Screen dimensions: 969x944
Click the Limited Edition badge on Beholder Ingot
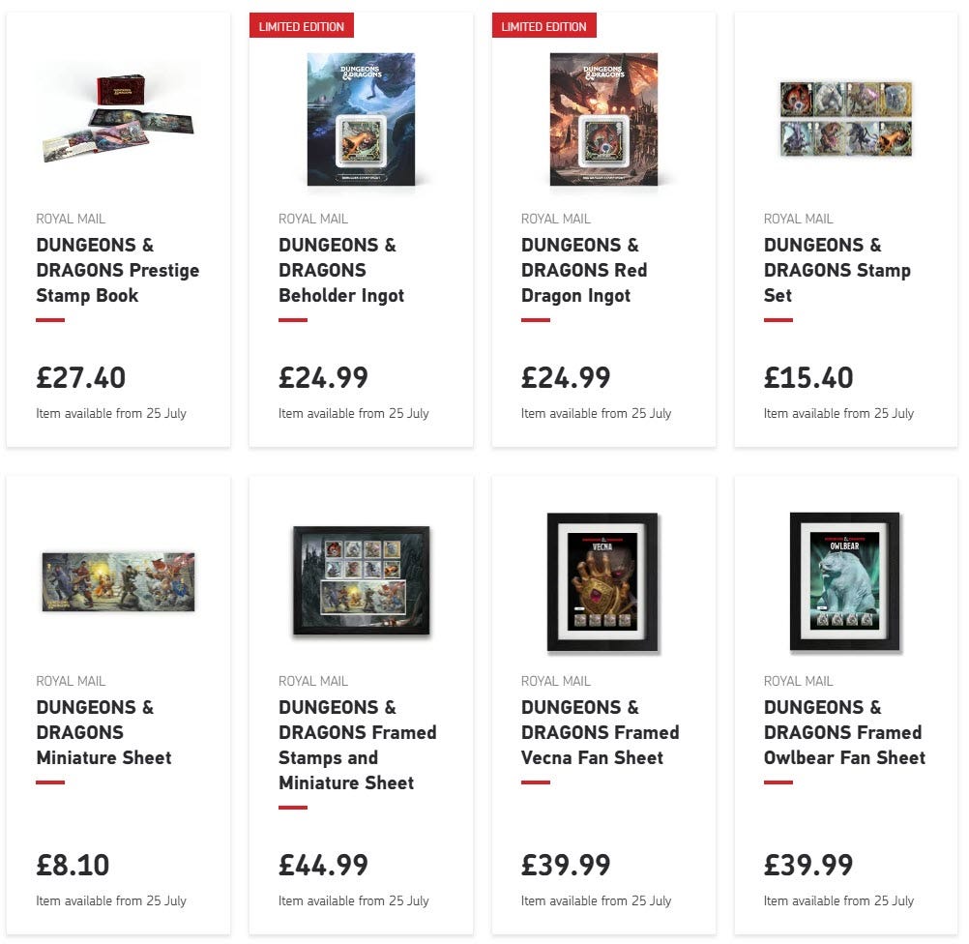coord(302,25)
